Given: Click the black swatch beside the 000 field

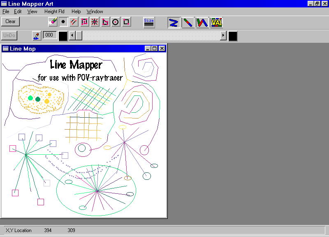Looking at the screenshot, I should pos(63,36).
